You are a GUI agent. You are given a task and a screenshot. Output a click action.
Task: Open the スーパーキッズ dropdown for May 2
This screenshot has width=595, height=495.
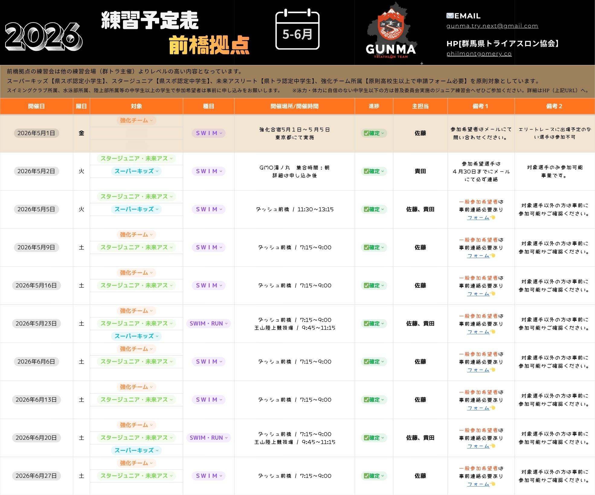[136, 171]
